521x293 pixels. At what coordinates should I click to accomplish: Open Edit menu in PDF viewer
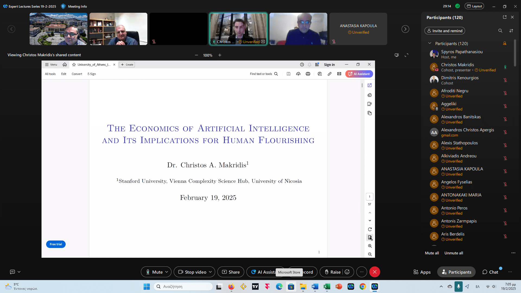(64, 74)
